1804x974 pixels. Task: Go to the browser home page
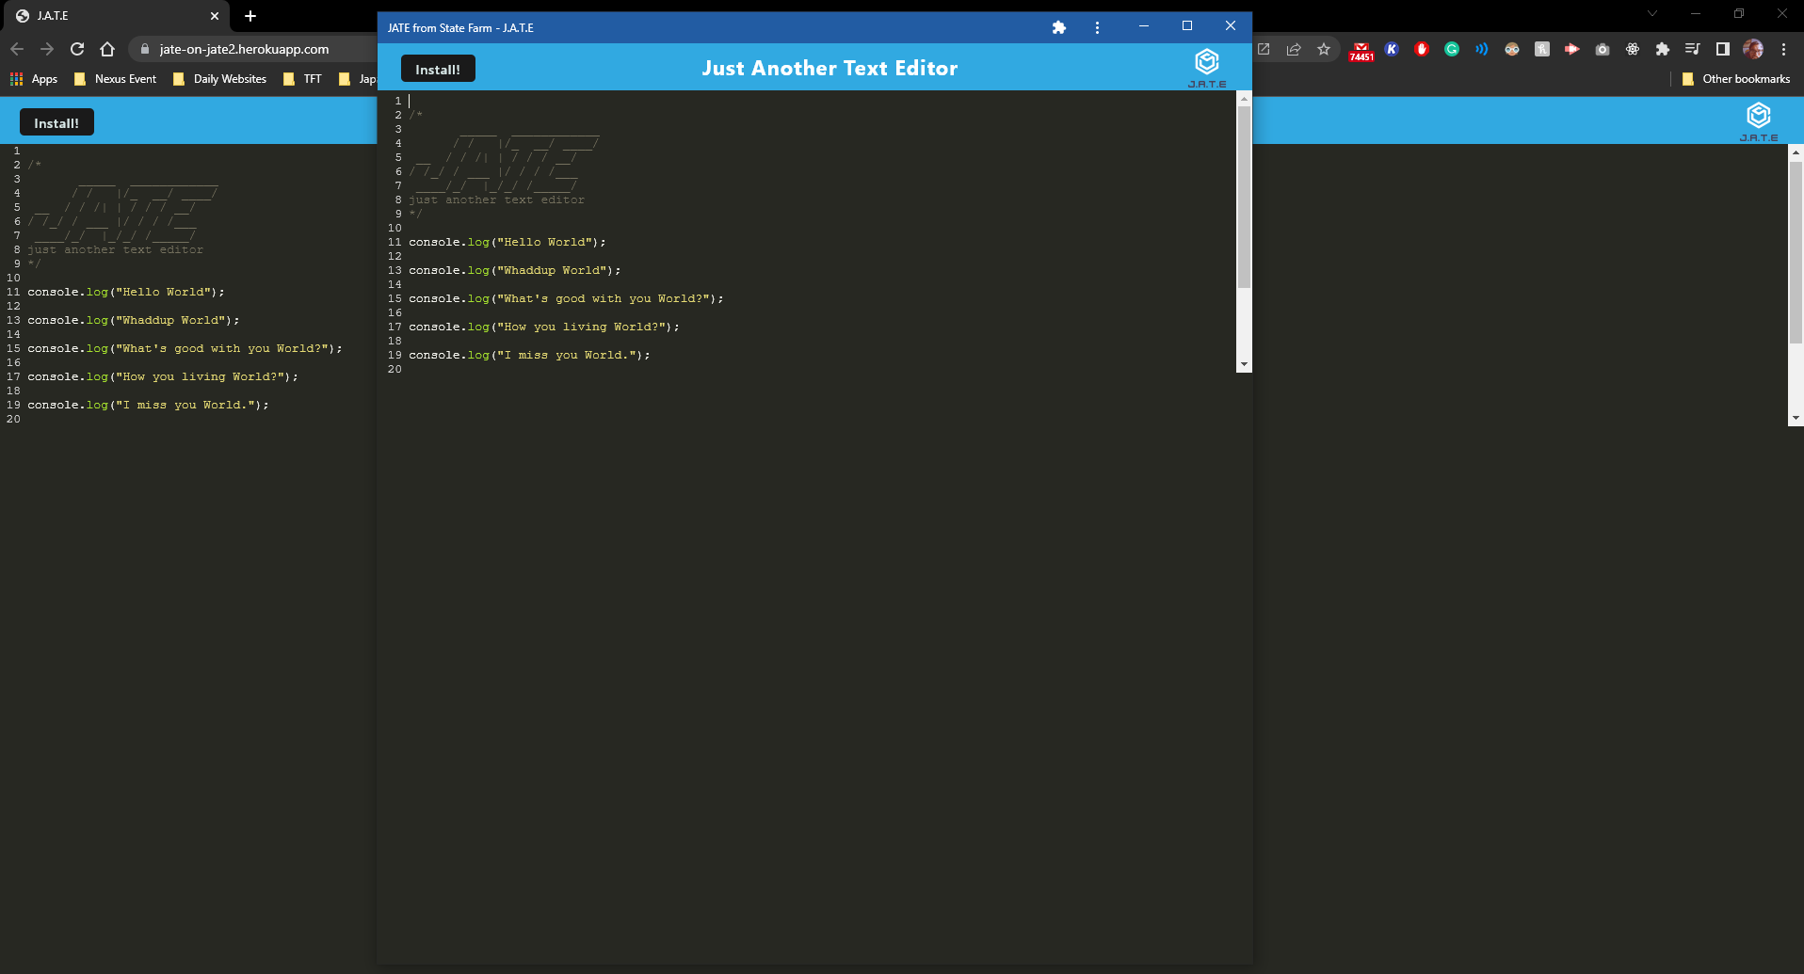coord(107,49)
